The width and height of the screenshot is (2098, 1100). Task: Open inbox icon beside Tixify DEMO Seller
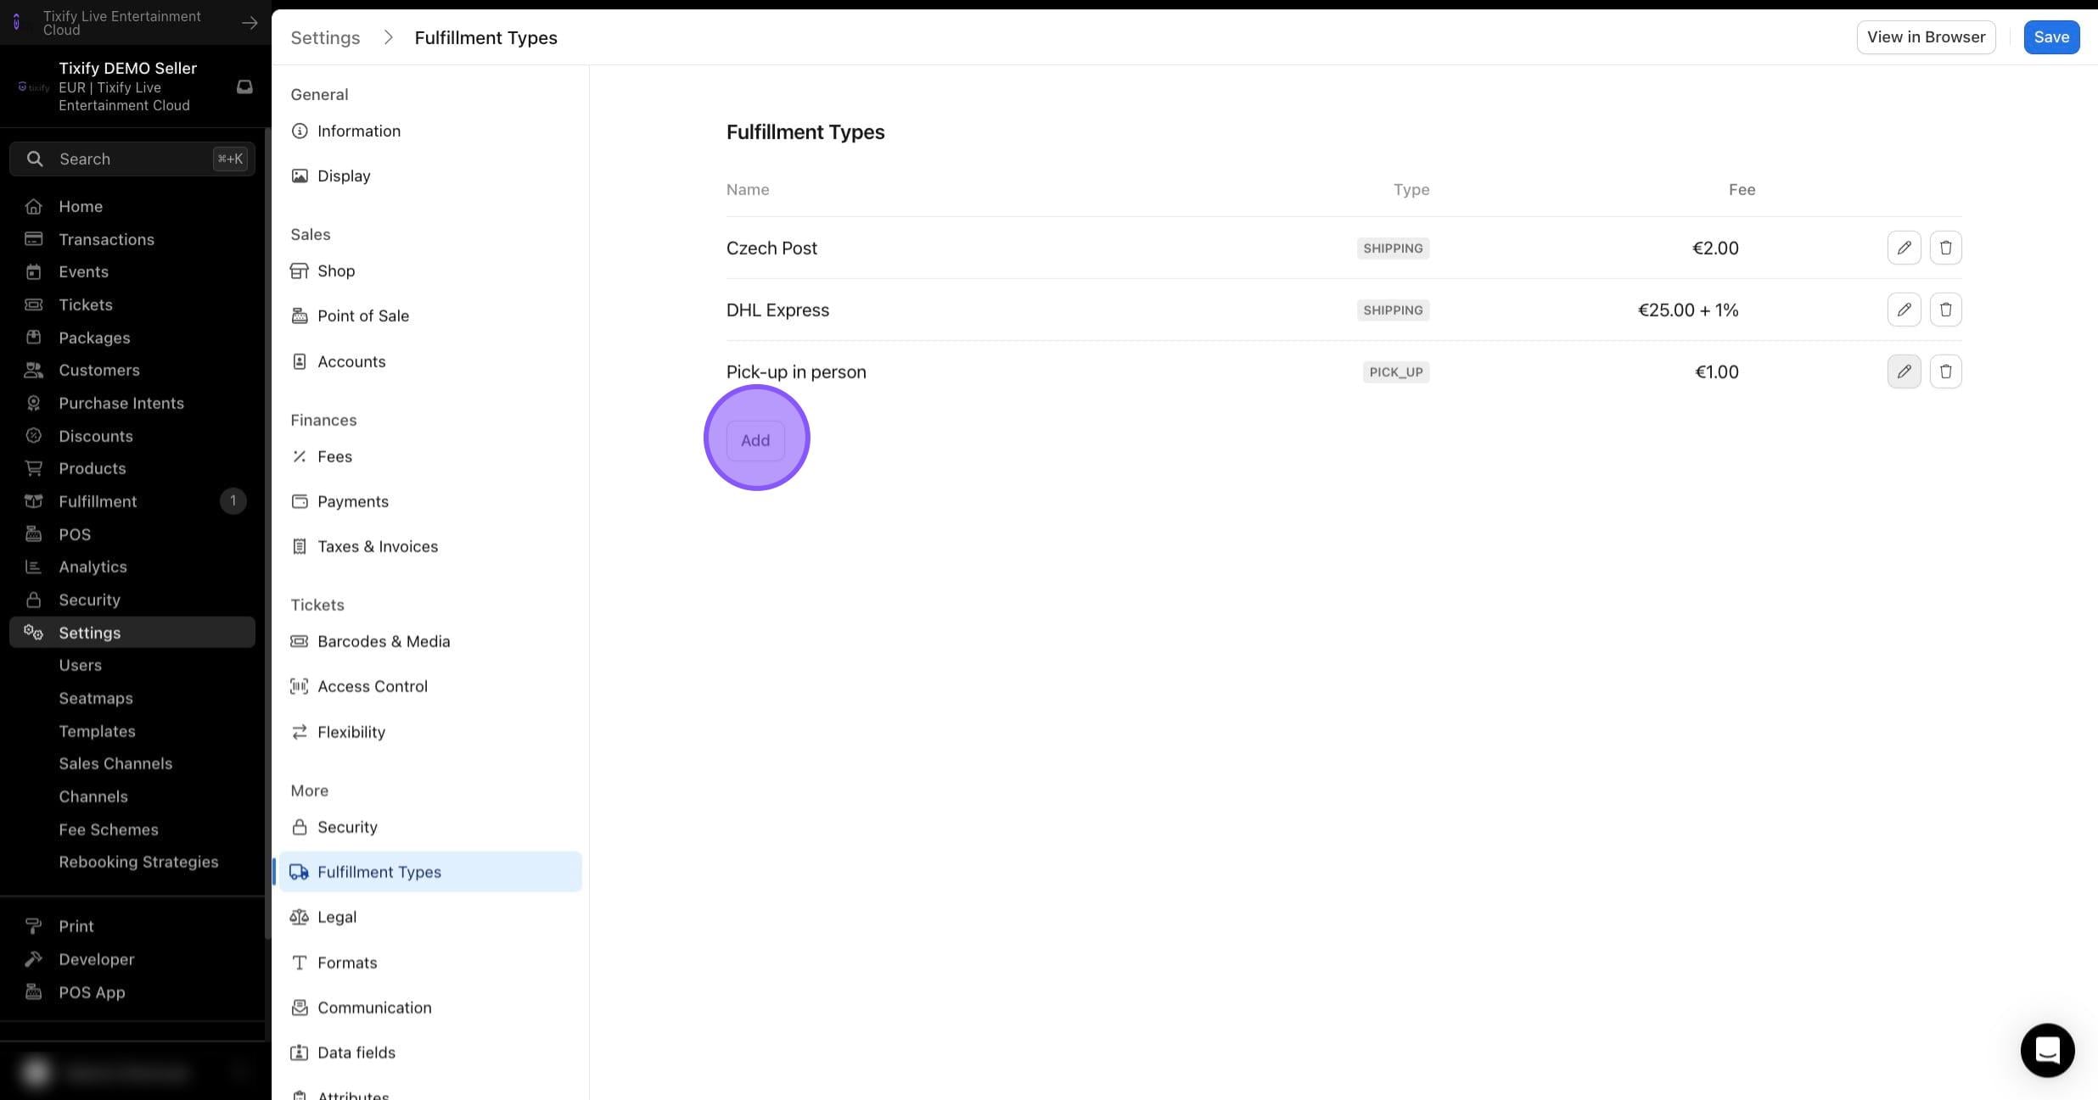[x=244, y=87]
